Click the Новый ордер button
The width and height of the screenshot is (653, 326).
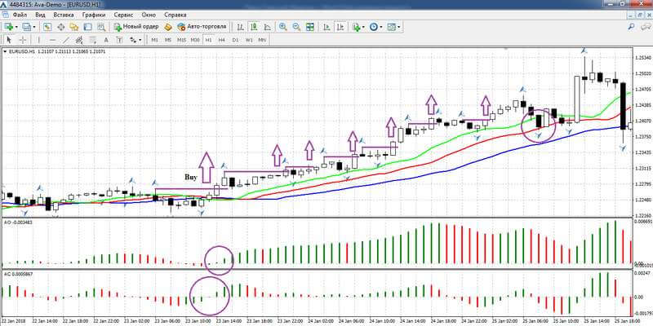point(136,27)
